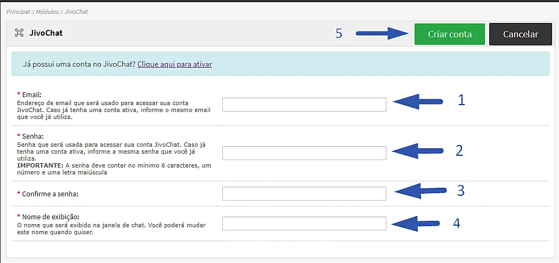Click the 'Nome de exibição:' label
Screen dimensions: 559x263
pyautogui.click(x=51, y=217)
